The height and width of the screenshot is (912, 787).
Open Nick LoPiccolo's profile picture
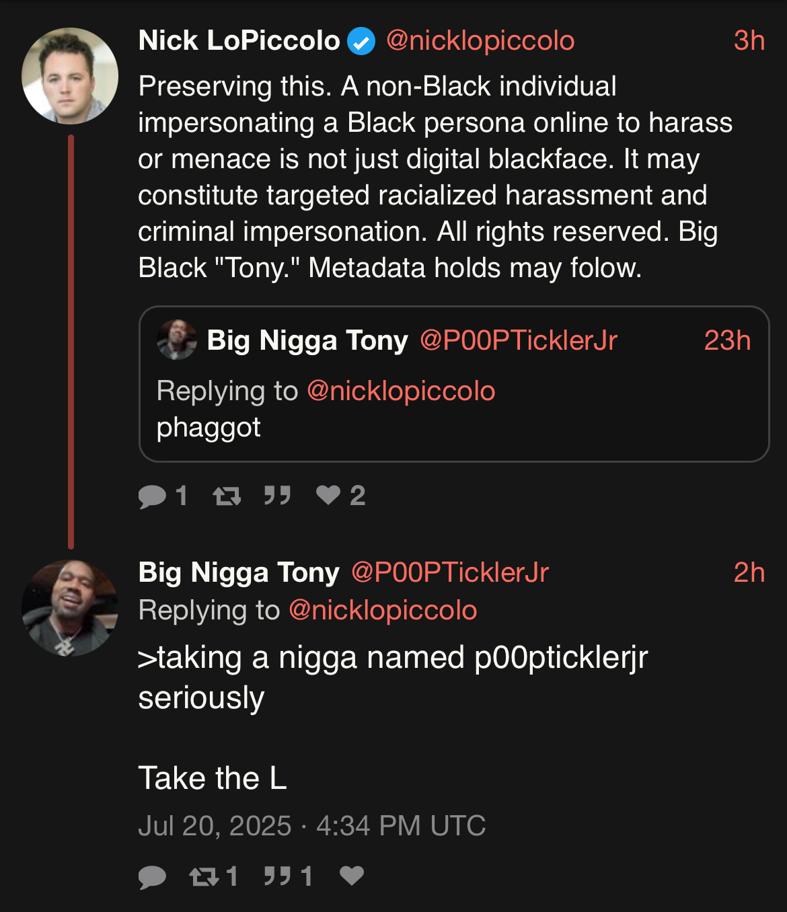coord(70,76)
